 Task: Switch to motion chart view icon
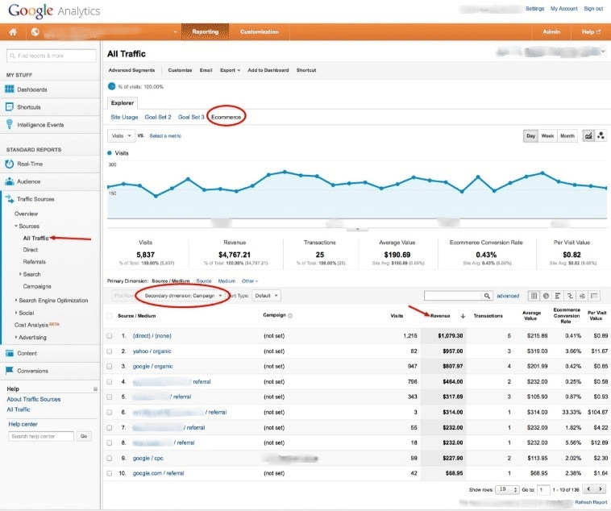(x=601, y=136)
